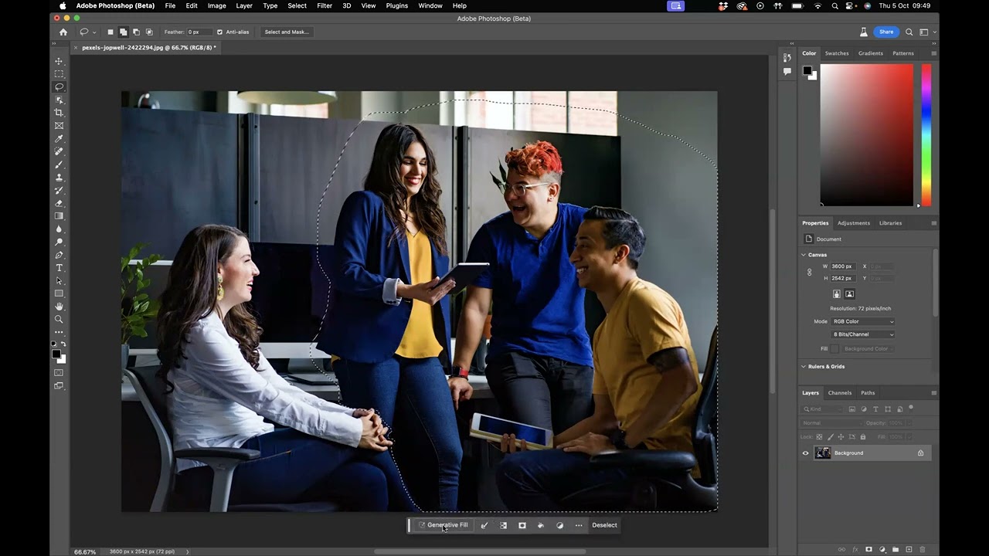Select the Zoom tool
This screenshot has width=989, height=556.
(59, 319)
